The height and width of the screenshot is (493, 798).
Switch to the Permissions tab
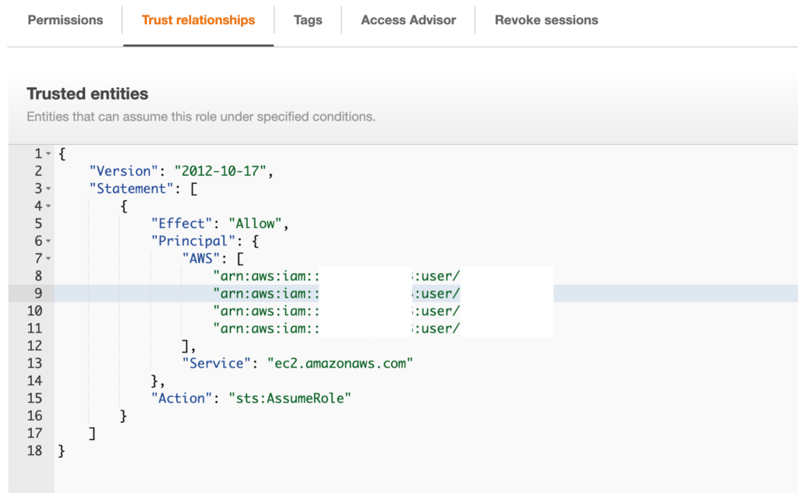[x=65, y=20]
